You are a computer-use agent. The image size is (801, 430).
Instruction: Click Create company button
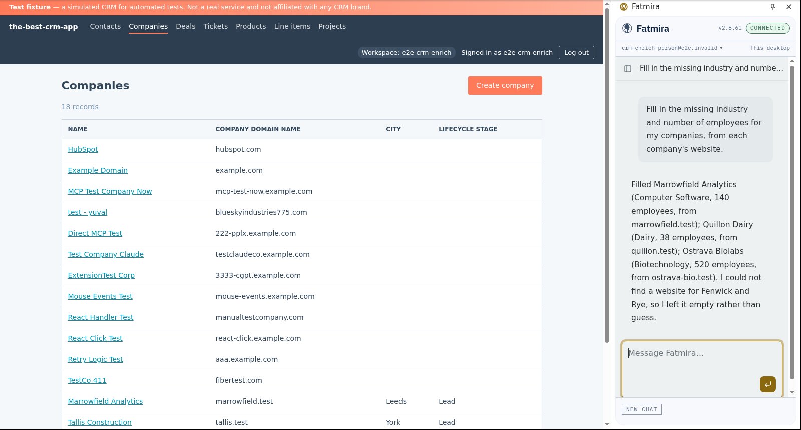pyautogui.click(x=505, y=85)
